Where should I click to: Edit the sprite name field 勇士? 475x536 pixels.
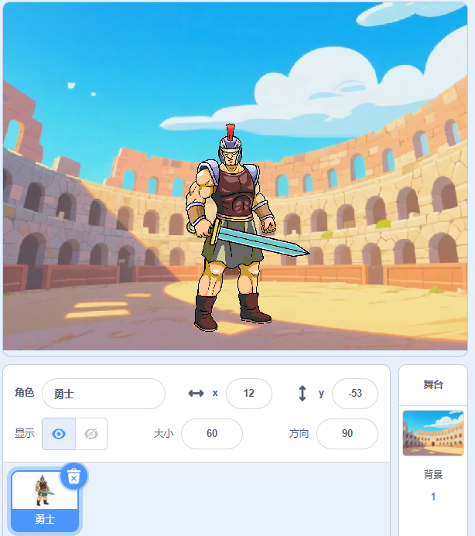point(104,394)
